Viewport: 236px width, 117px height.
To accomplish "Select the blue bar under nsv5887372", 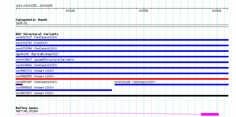I will click(122, 73).
